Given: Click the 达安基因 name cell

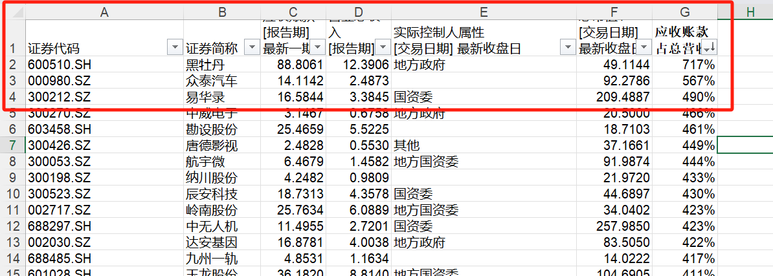Looking at the screenshot, I should click(x=222, y=243).
